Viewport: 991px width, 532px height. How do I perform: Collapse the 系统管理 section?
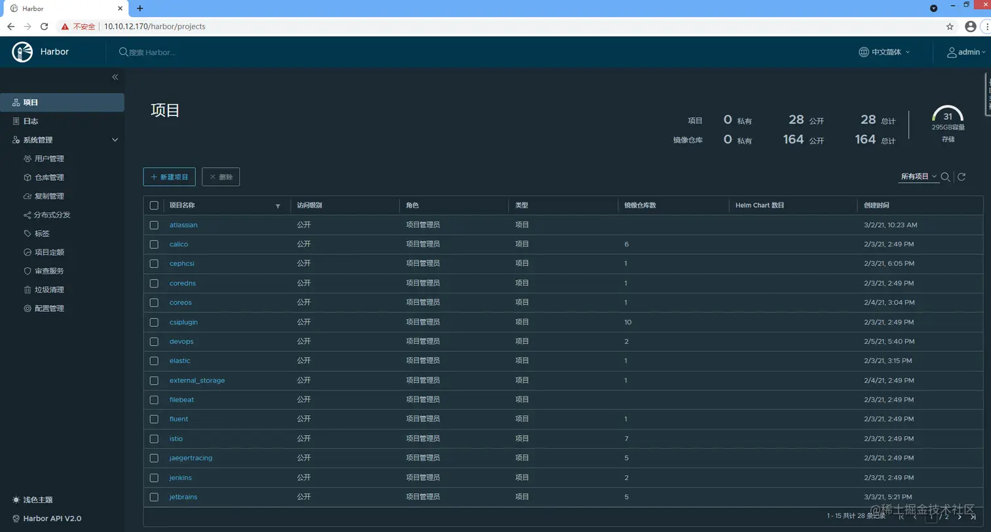pyautogui.click(x=115, y=140)
